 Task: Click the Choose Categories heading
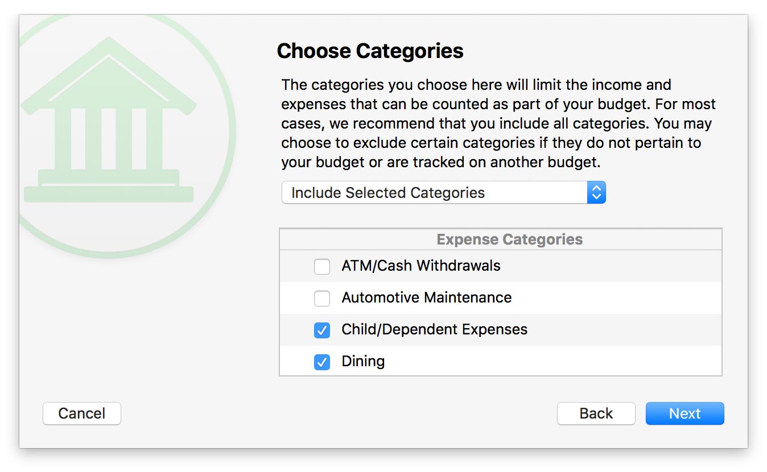370,51
